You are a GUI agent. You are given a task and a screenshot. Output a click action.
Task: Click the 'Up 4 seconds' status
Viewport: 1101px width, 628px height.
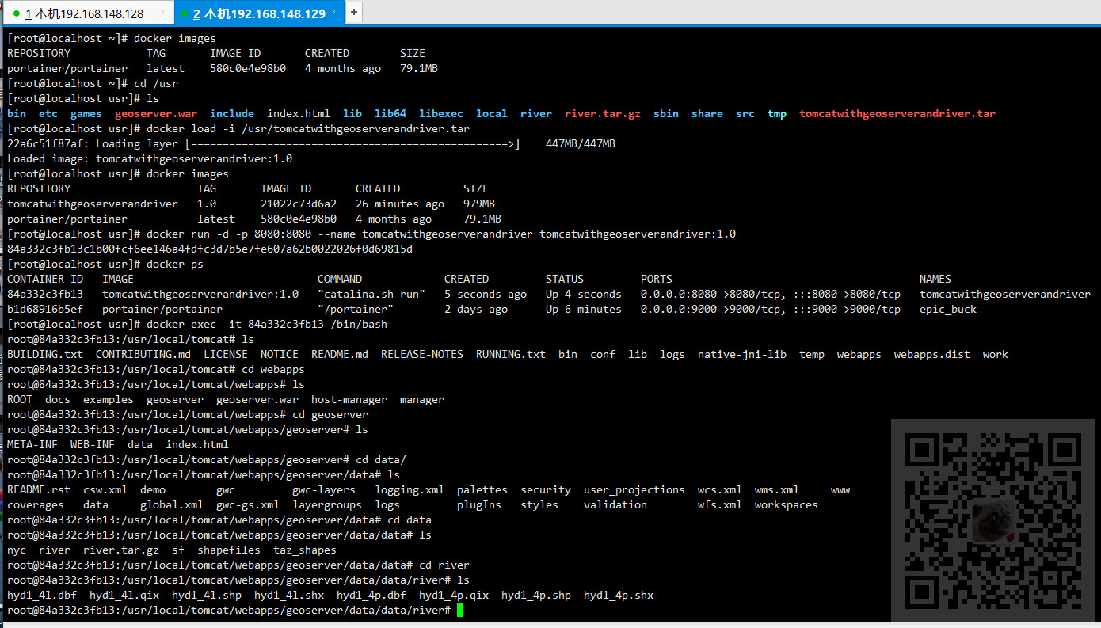[584, 294]
